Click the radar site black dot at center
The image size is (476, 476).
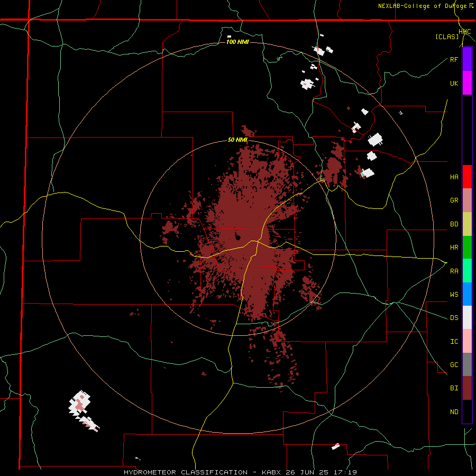point(237,237)
